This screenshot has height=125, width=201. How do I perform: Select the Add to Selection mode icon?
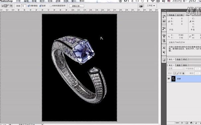coord(5,6)
